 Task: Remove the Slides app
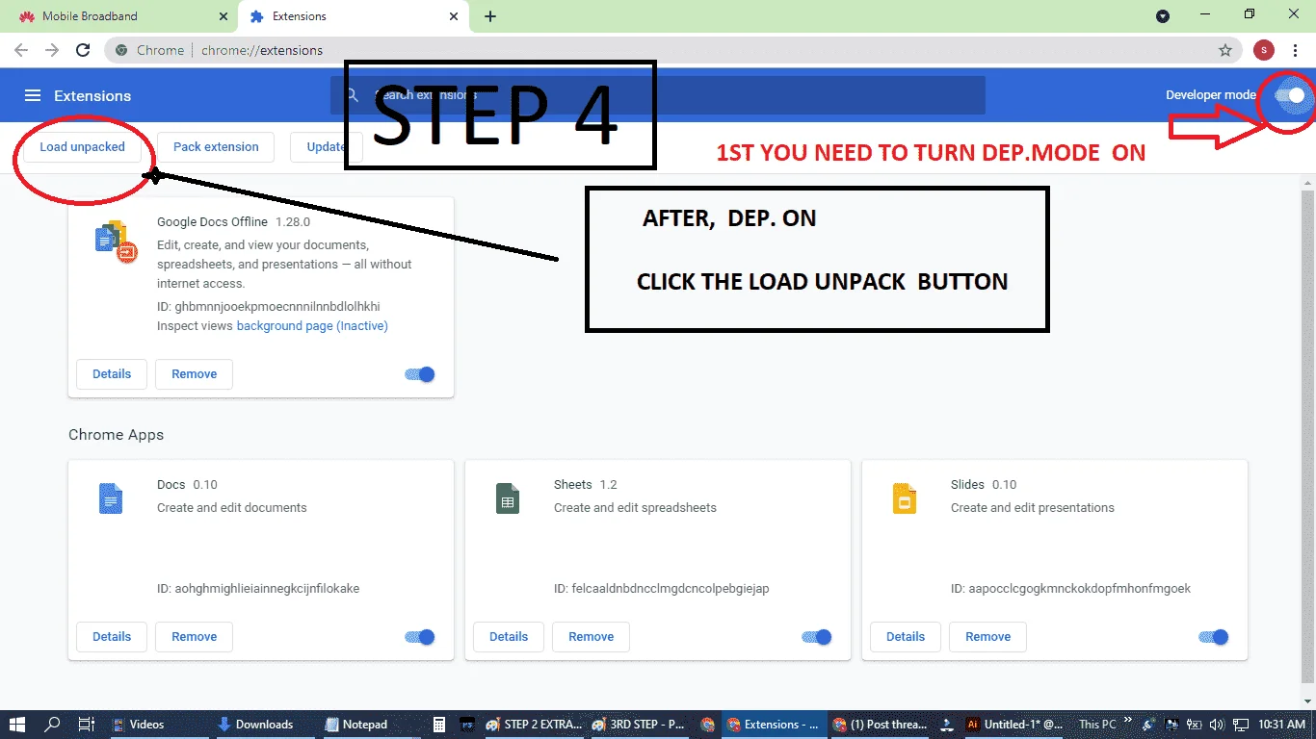(988, 637)
